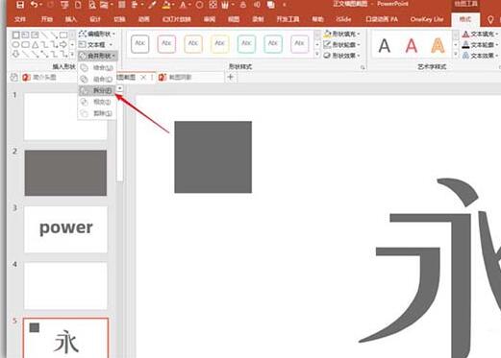Apply the orange outline Abc shape style
The width and height of the screenshot is (501, 358).
tap(193, 44)
